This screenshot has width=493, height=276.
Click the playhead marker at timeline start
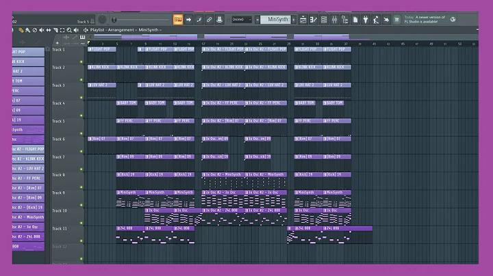point(89,43)
